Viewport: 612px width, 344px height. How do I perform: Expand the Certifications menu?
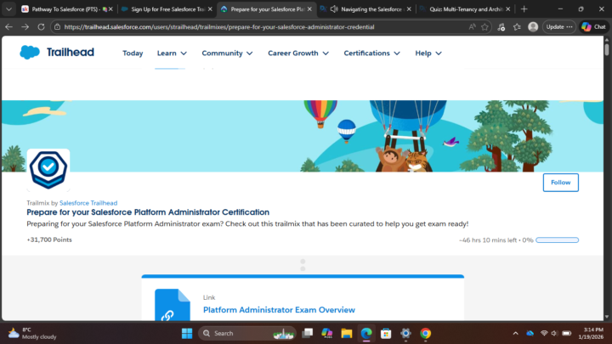(x=371, y=53)
